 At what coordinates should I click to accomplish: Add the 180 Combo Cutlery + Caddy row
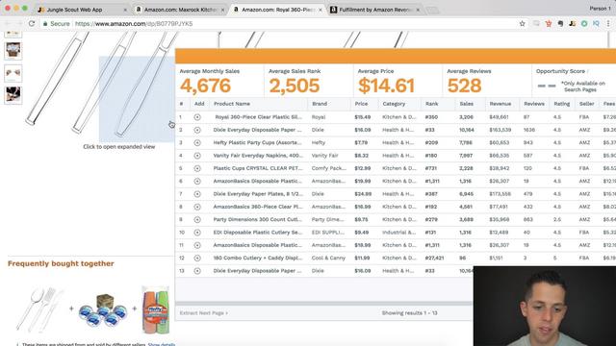tap(197, 259)
